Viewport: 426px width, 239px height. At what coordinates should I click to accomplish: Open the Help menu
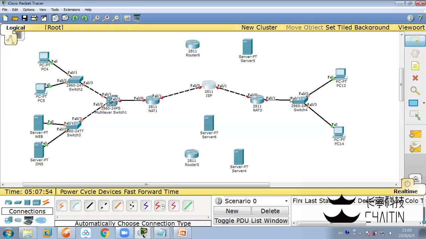tap(88, 10)
